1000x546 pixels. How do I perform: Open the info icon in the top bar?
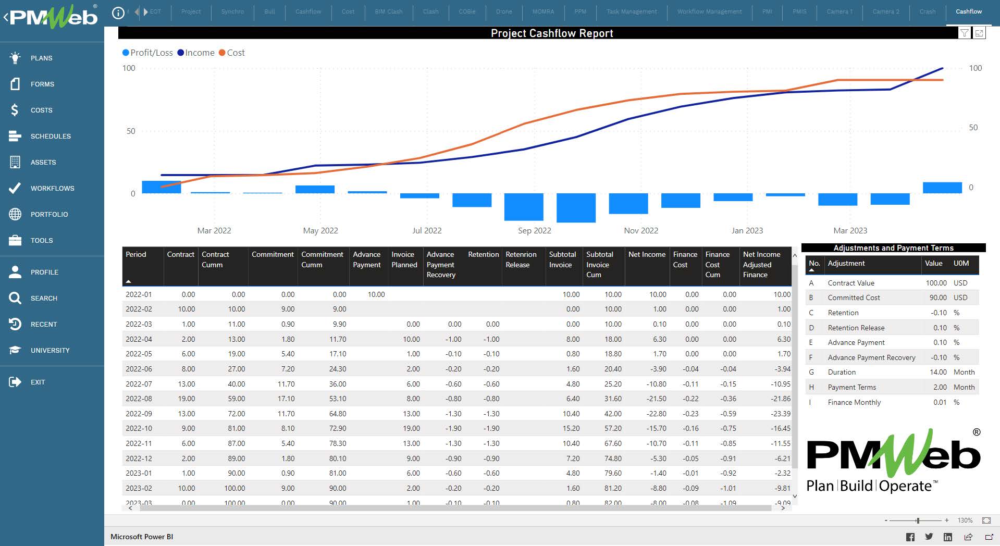tap(118, 12)
